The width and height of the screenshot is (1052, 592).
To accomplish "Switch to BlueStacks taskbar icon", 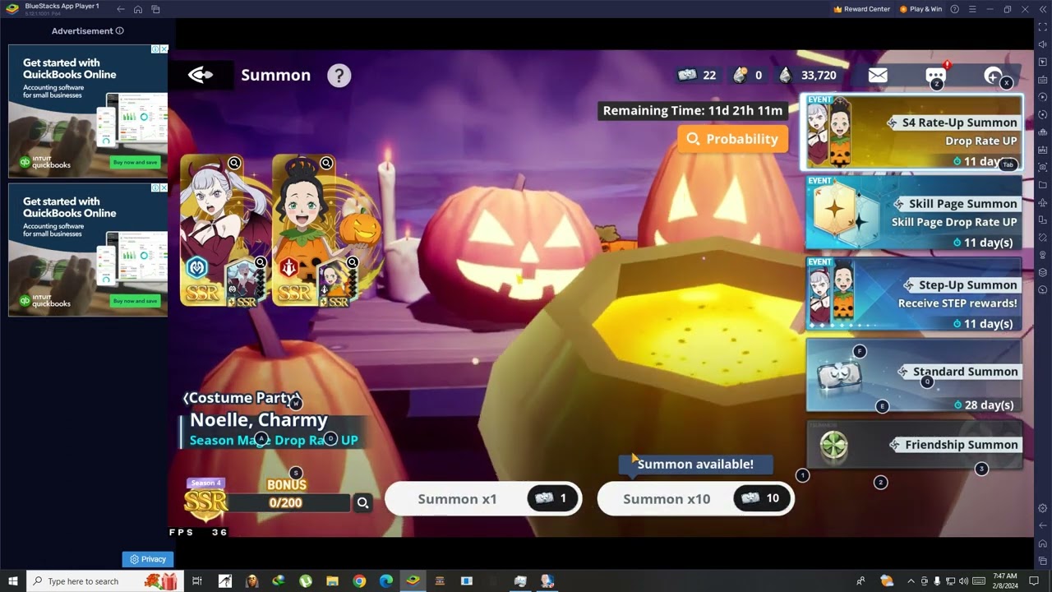I will point(413,581).
